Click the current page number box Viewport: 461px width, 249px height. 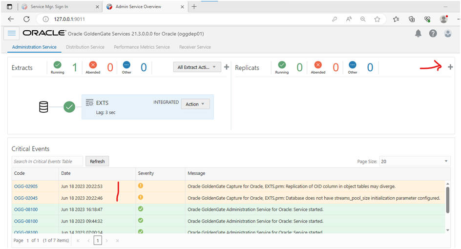98,241
